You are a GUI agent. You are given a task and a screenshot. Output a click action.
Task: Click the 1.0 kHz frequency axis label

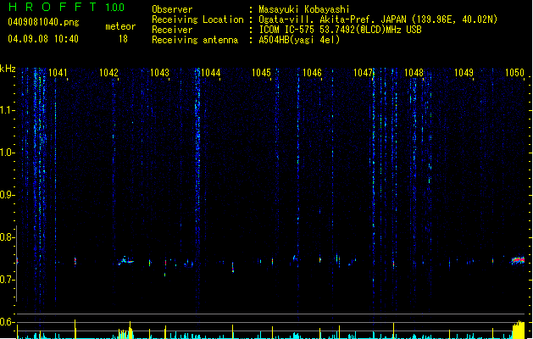pyautogui.click(x=7, y=153)
